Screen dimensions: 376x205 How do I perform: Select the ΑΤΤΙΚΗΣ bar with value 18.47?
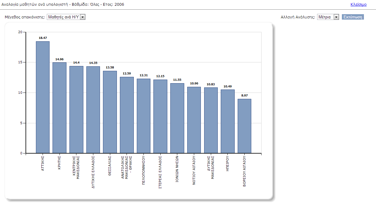coord(42,96)
